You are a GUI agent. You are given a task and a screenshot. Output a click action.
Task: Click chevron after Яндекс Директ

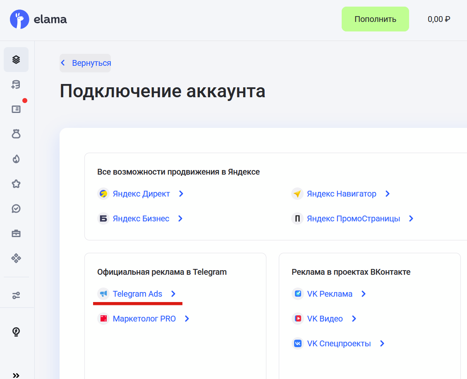click(x=181, y=194)
